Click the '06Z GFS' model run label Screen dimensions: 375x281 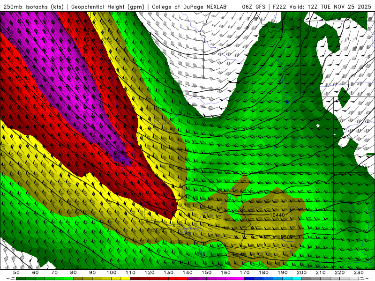[254, 7]
